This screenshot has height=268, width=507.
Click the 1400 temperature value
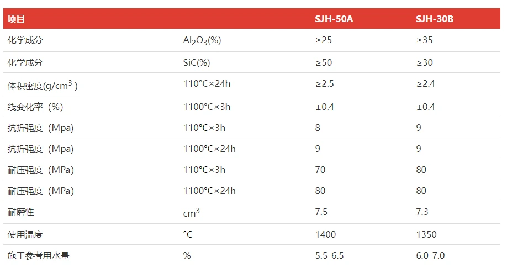[325, 234]
